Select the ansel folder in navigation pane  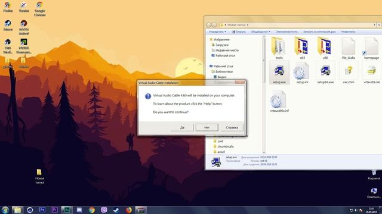coord(219,152)
